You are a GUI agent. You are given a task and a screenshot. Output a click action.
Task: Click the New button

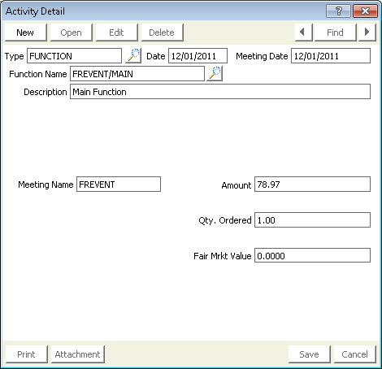(25, 33)
